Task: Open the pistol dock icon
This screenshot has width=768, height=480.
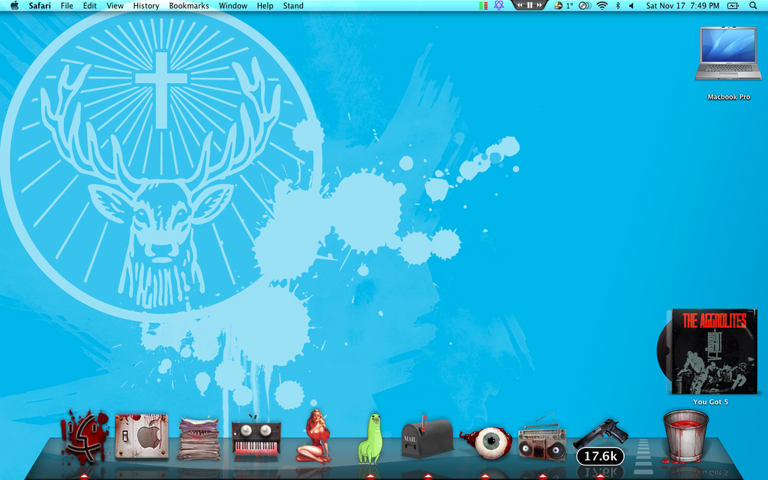Action: 601,433
